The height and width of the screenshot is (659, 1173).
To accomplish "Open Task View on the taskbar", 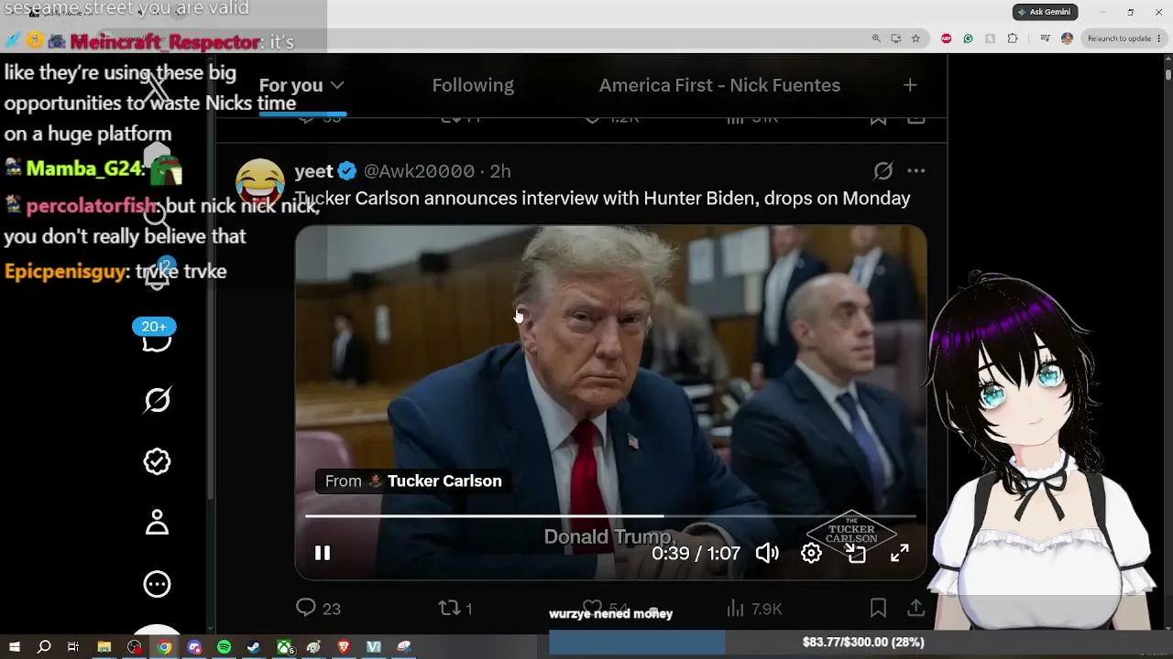I will click(73, 647).
